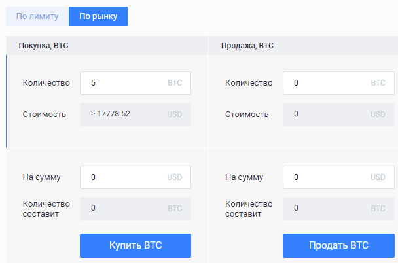
Task: Select the По рынку tab
Action: [98, 16]
